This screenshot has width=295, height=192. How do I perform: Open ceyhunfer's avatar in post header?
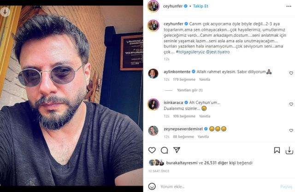[x=152, y=6]
